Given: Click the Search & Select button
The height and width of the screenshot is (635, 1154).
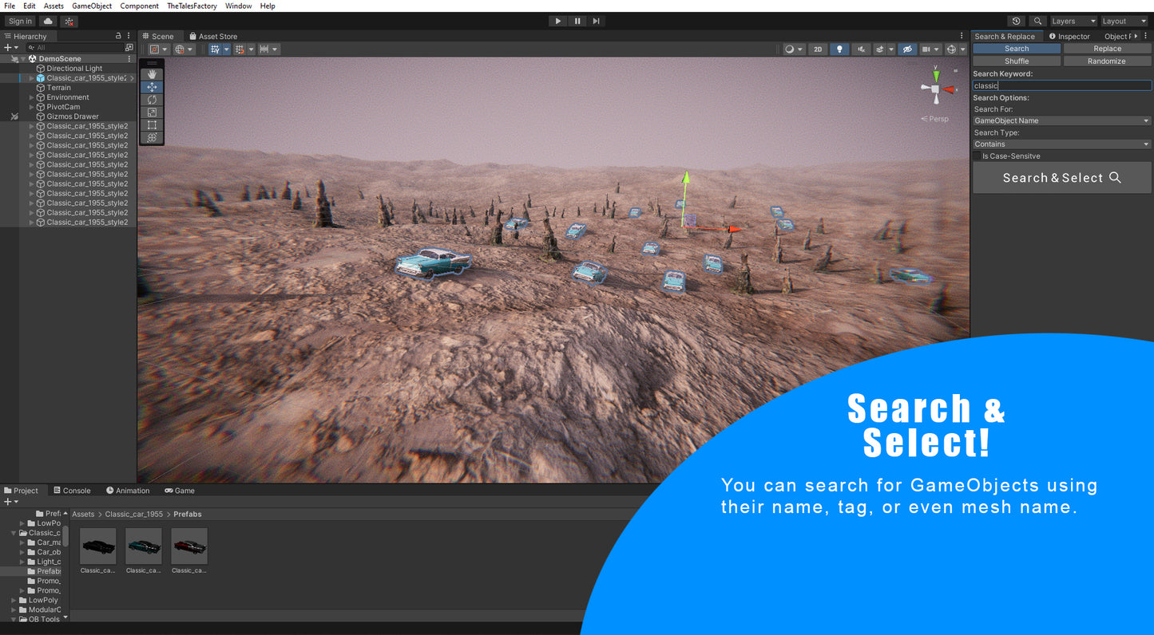Looking at the screenshot, I should point(1061,178).
